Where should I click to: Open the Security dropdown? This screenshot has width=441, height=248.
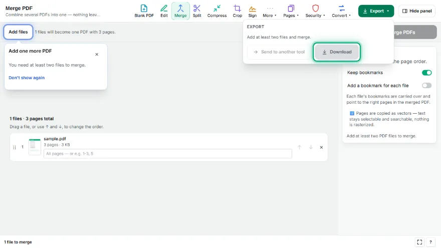315,11
